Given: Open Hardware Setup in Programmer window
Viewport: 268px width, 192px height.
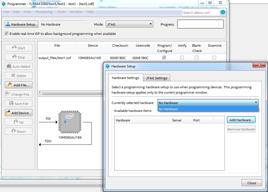Looking at the screenshot, I should point(21,24).
